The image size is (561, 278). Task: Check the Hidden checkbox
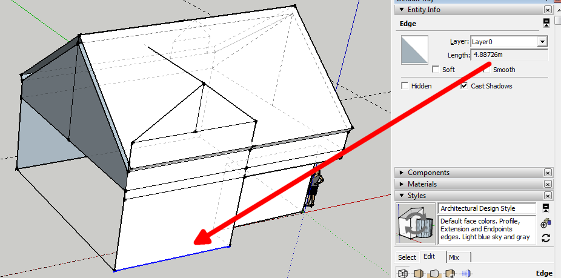(405, 86)
